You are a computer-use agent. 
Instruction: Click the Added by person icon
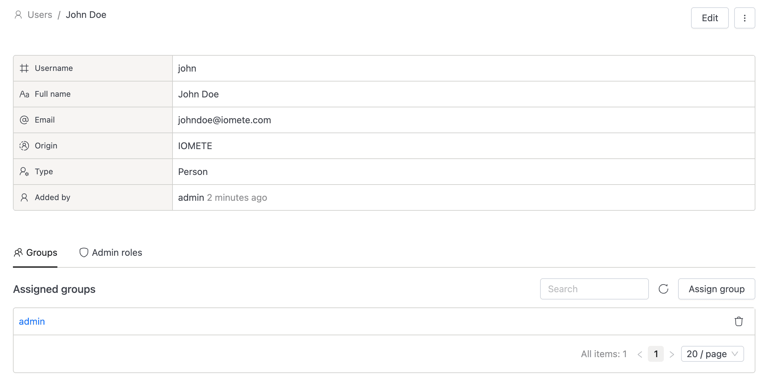coord(24,197)
